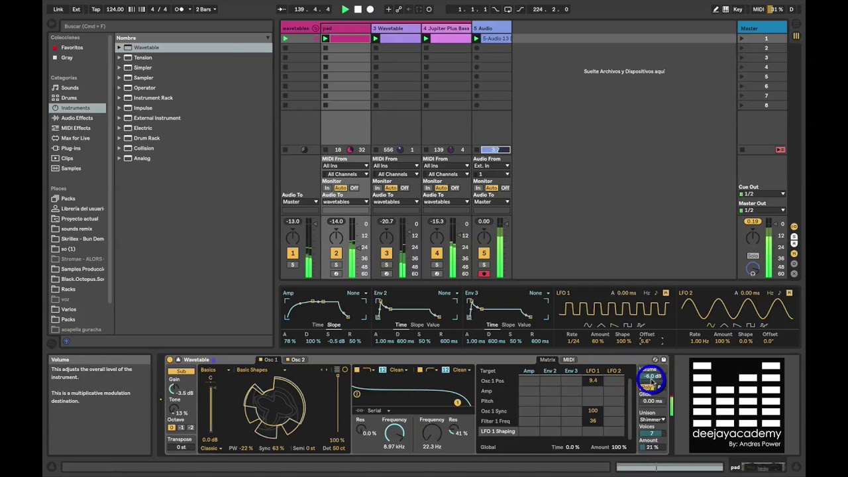Expand Simpler instrument folder

click(x=119, y=68)
